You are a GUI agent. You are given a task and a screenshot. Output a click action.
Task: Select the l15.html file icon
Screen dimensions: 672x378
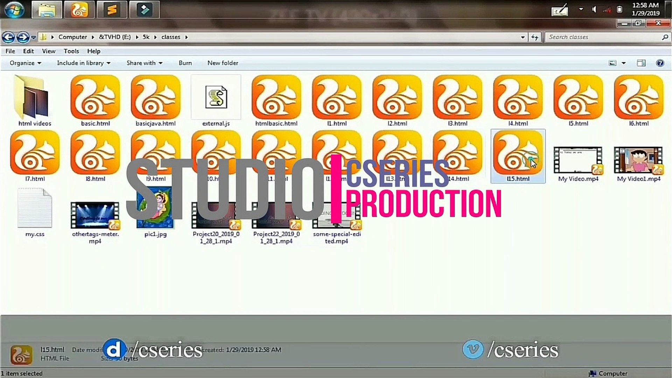pos(518,153)
